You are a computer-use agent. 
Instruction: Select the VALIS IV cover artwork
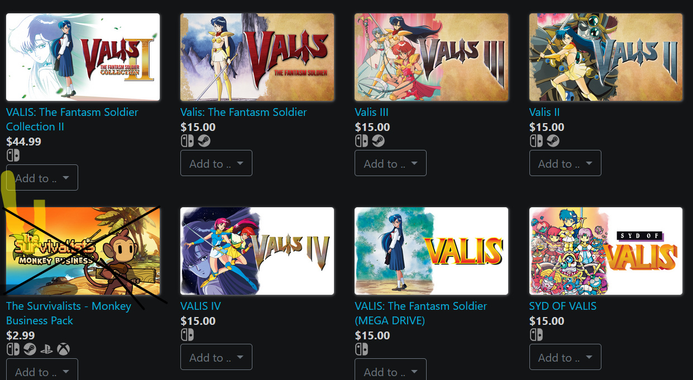(257, 251)
